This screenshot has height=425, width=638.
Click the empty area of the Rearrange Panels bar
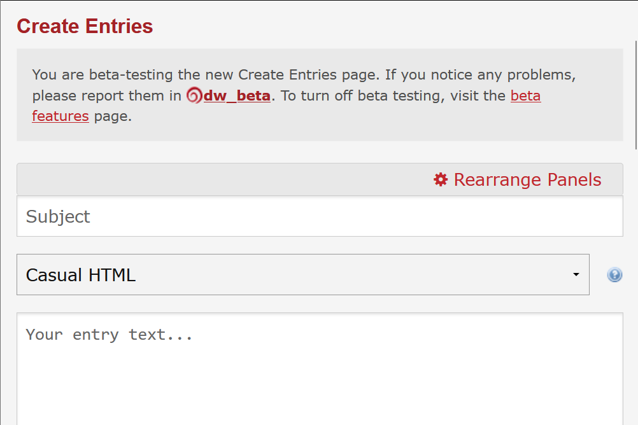(223, 179)
